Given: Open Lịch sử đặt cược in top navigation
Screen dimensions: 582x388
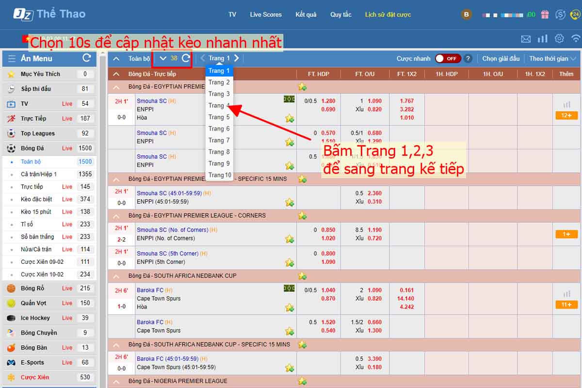Looking at the screenshot, I should (x=388, y=15).
